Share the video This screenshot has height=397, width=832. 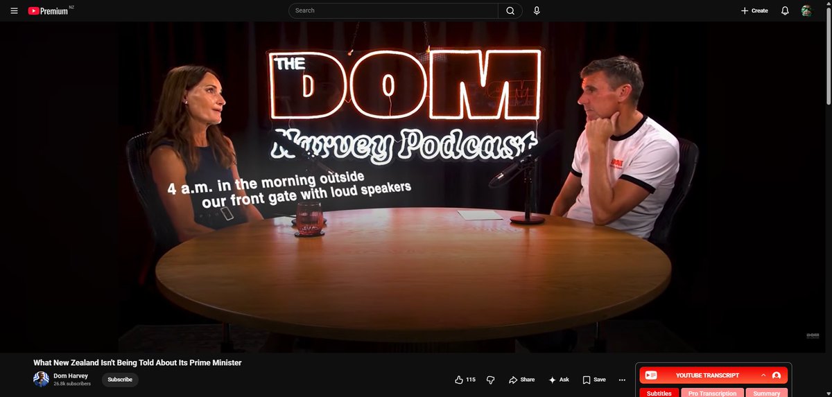point(521,380)
